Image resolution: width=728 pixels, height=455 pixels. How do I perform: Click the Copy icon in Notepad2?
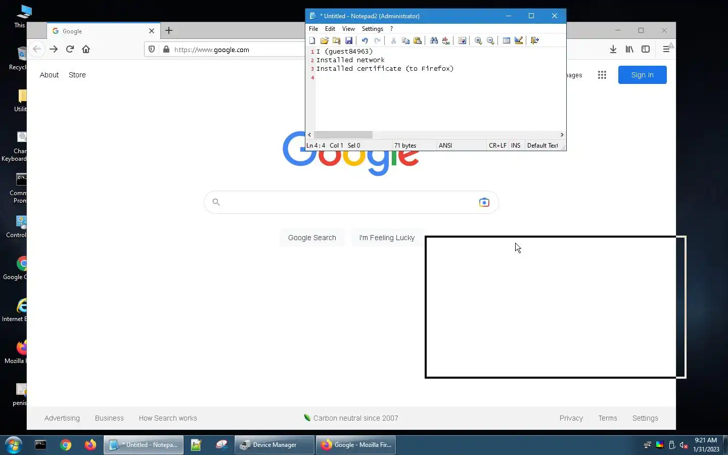coord(405,40)
